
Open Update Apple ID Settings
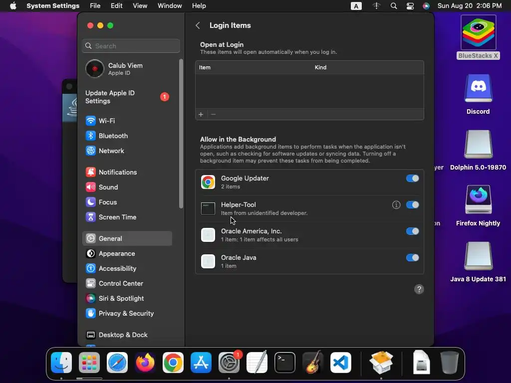tap(127, 97)
